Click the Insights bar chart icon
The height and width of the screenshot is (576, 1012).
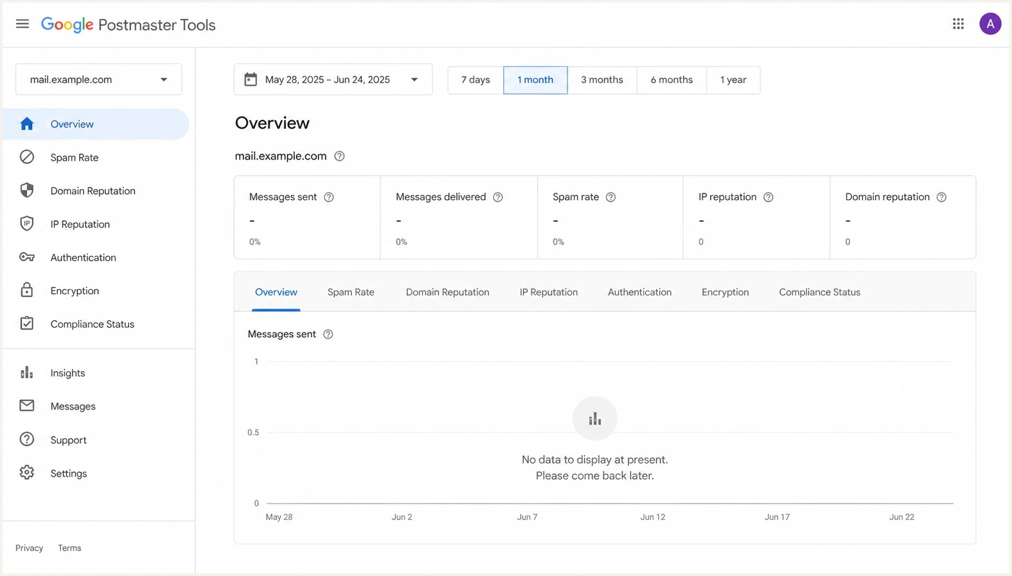click(x=27, y=373)
